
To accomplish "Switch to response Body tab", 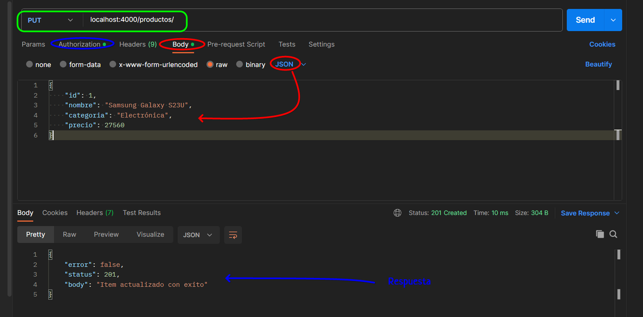I will click(x=25, y=213).
